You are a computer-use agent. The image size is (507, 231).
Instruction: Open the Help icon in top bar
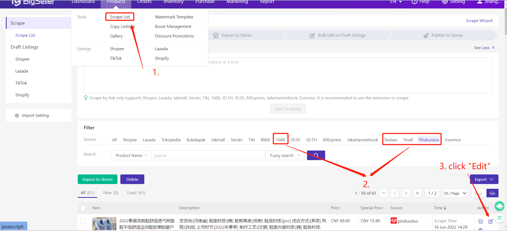[414, 2]
